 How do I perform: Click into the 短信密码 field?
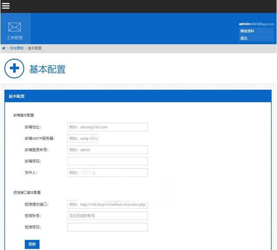[x=107, y=227]
